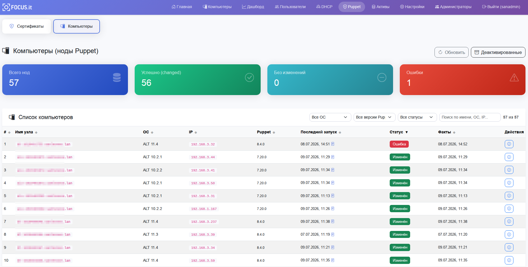Open info for node 192.168.3.32
This screenshot has height=267, width=528.
(x=509, y=144)
